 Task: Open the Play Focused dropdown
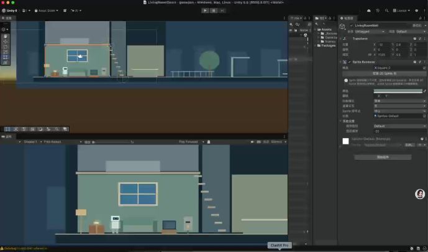coord(191,142)
